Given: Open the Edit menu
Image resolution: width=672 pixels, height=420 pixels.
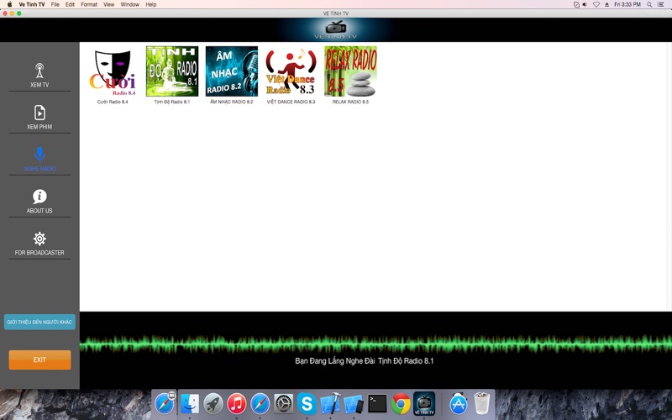Looking at the screenshot, I should coord(70,4).
